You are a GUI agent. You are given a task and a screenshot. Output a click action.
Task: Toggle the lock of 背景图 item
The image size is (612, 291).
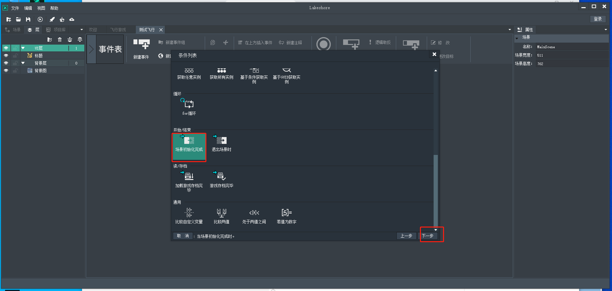(x=15, y=71)
